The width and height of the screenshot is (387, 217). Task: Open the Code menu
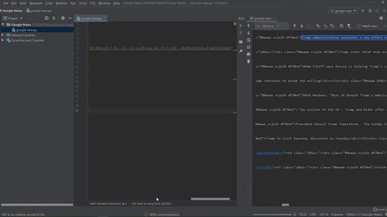(x=49, y=3)
